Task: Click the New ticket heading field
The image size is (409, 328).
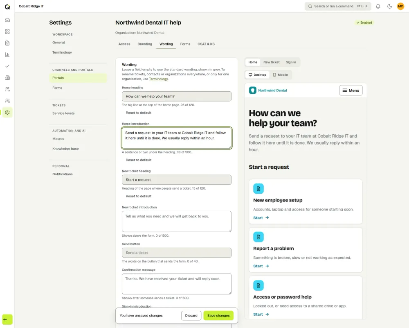Action: pyautogui.click(x=177, y=180)
